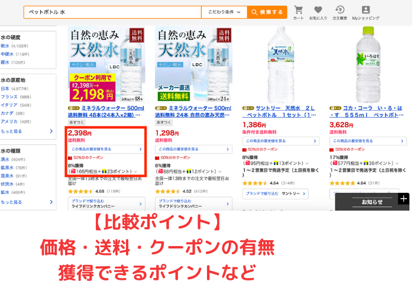Narrow by brand サントリー
414x281 pixels.
coord(276,193)
